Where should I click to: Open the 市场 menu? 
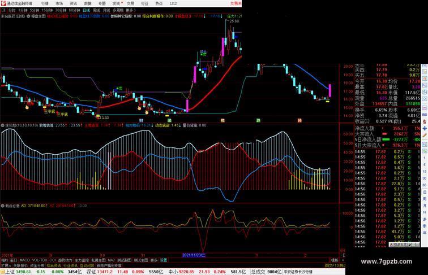coord(59,3)
